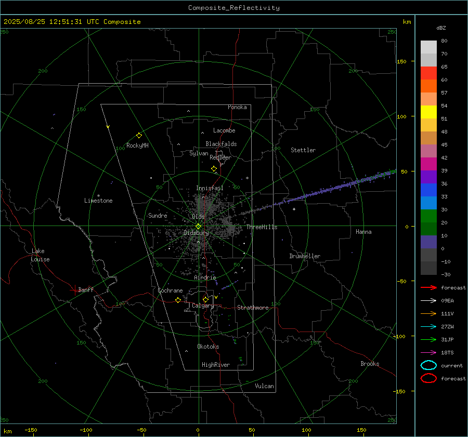Click the yellow diamond above the Calgary label
This screenshot has height=437, width=468.
205,299
